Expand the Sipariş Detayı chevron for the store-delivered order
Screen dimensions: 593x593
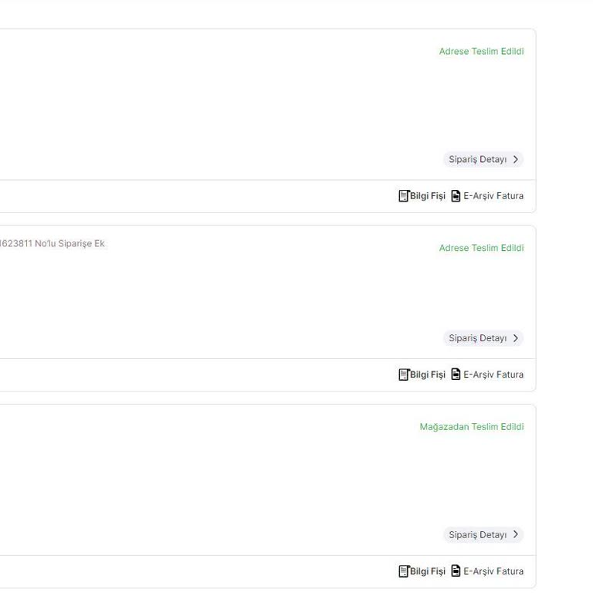tap(516, 535)
